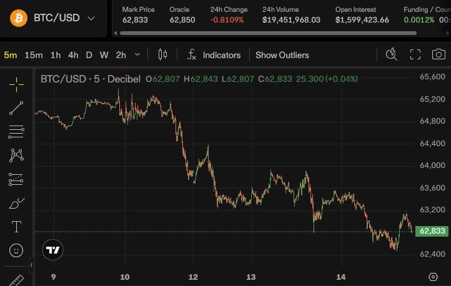451x286 pixels.
Task: Select the XABCD pattern tool
Action: pos(16,155)
